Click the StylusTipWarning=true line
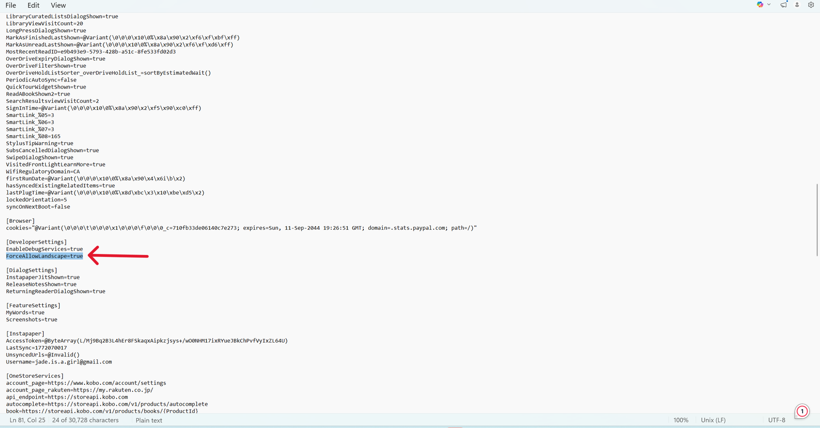Image resolution: width=820 pixels, height=428 pixels. click(40, 143)
